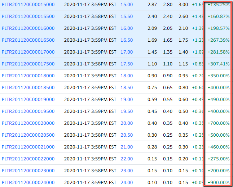Image resolution: width=233 pixels, height=187 pixels.
Task: Open contract link PLTR201120C00022000
Action: (x=28, y=159)
